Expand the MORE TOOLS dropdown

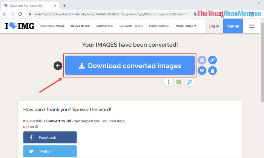[186, 26]
